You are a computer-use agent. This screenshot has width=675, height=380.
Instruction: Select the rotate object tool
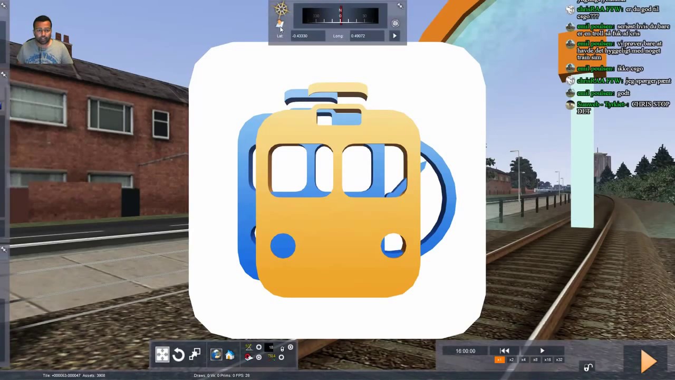(179, 355)
